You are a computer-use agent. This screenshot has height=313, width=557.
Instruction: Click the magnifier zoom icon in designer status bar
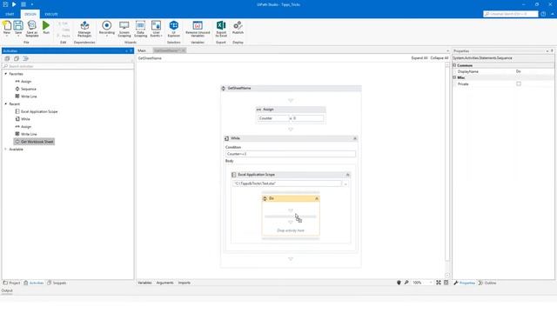point(406,283)
